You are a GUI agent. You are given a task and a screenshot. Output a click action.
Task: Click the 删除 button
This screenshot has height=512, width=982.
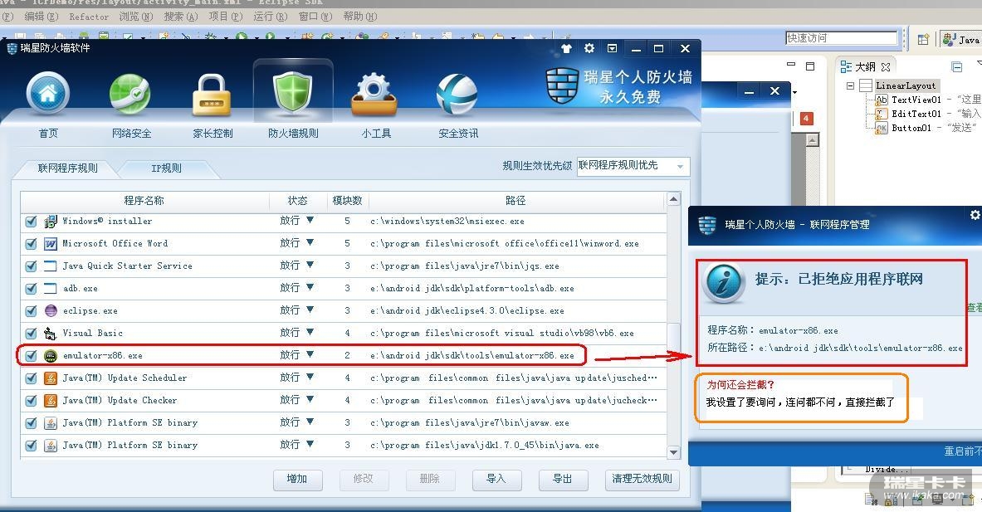[430, 480]
